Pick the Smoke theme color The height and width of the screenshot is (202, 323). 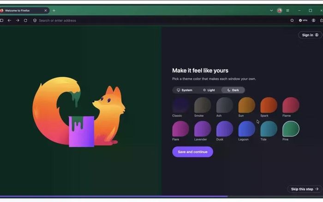pos(203,105)
